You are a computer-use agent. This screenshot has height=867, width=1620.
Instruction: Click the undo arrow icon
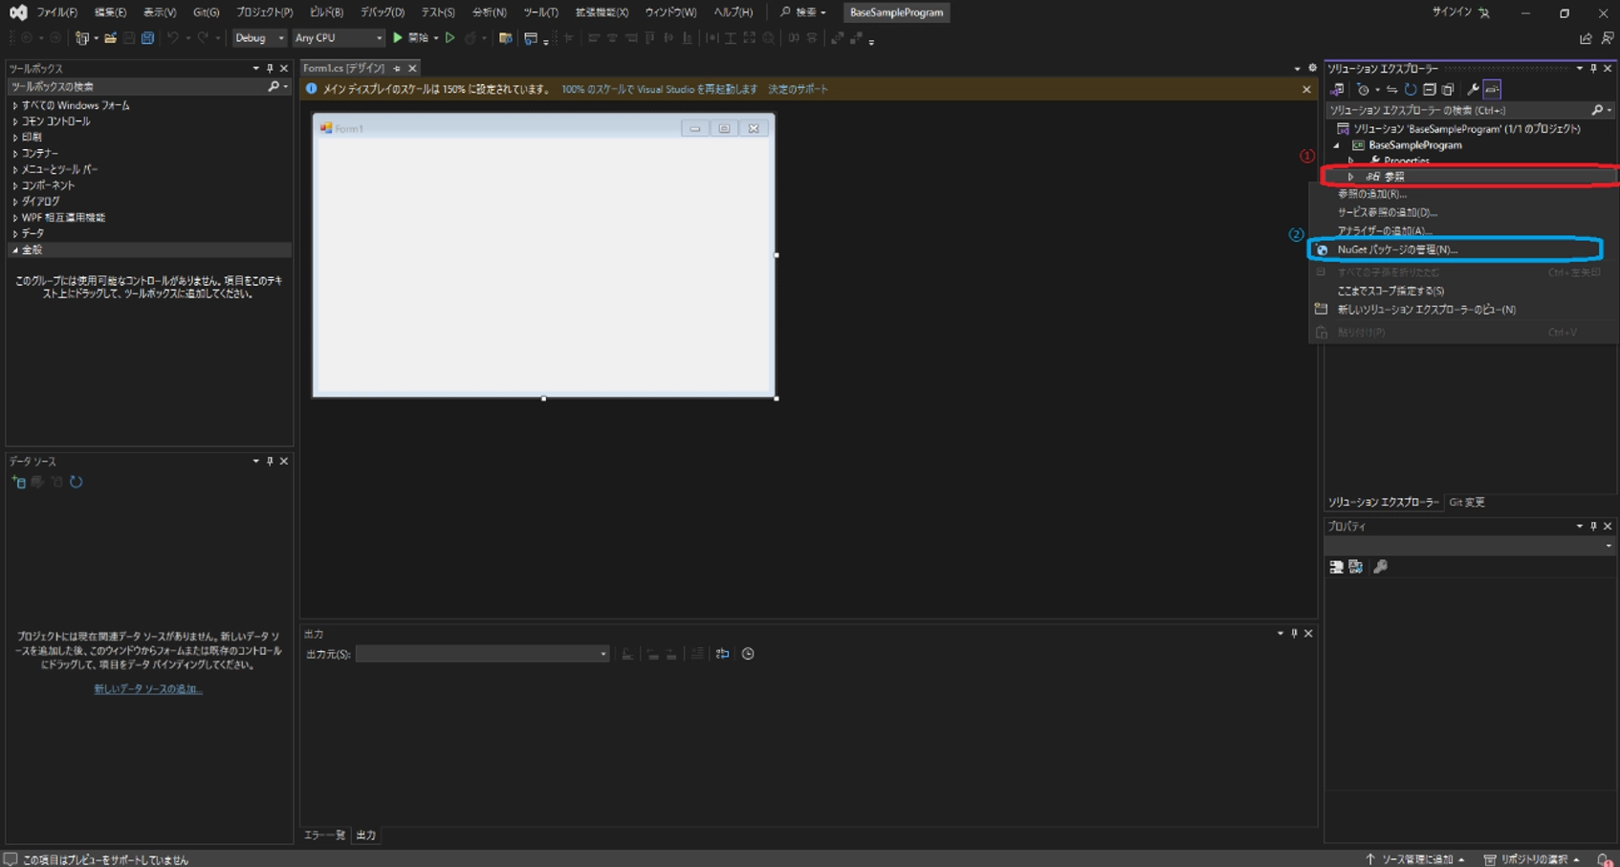(173, 38)
